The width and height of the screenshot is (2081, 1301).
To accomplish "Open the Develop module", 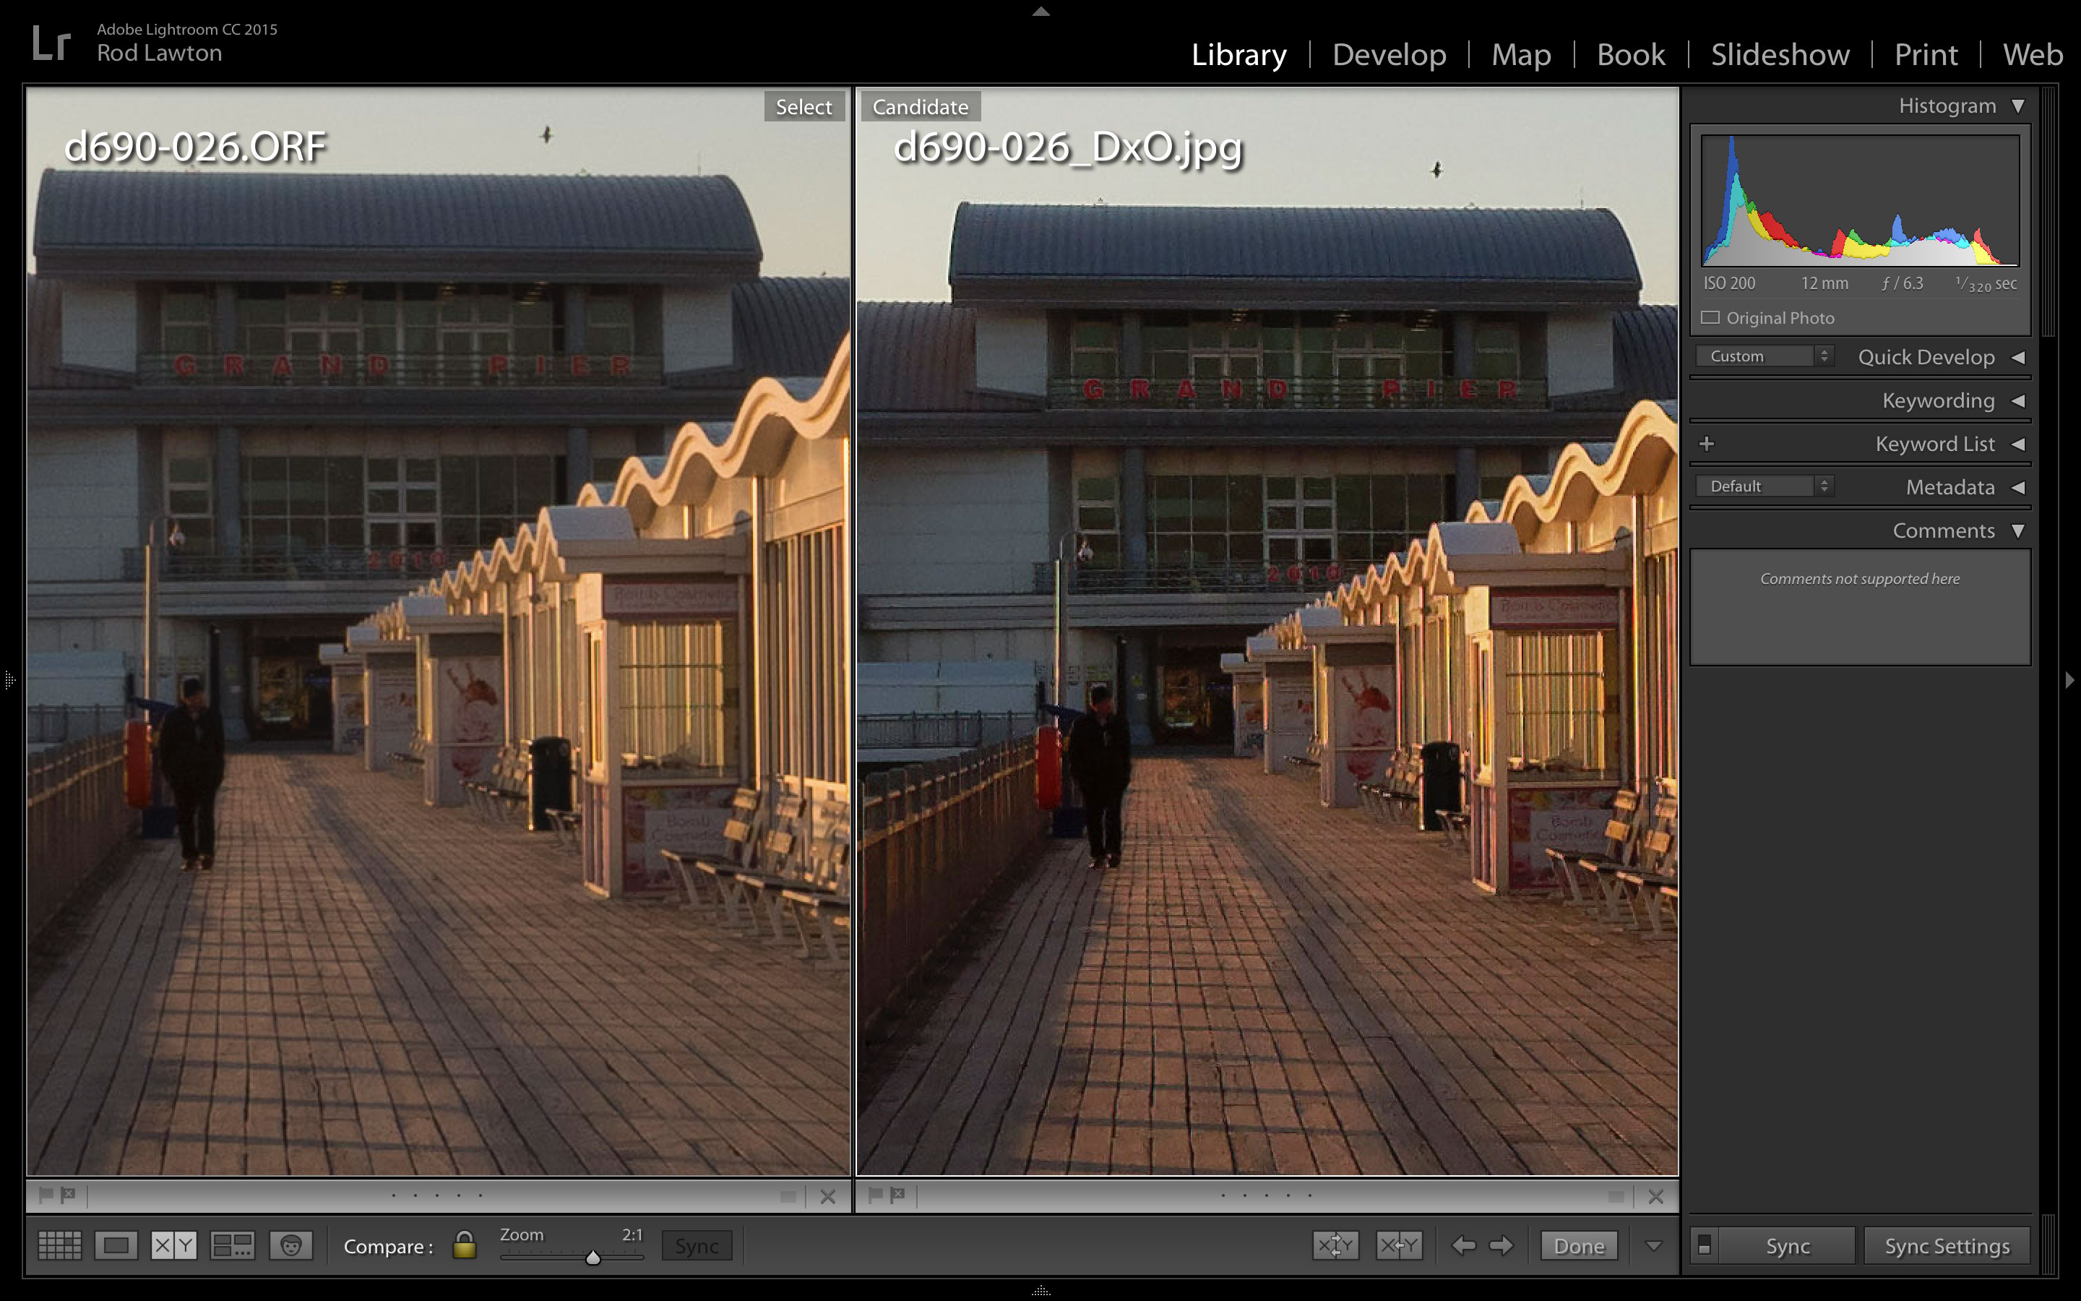I will click(1389, 54).
